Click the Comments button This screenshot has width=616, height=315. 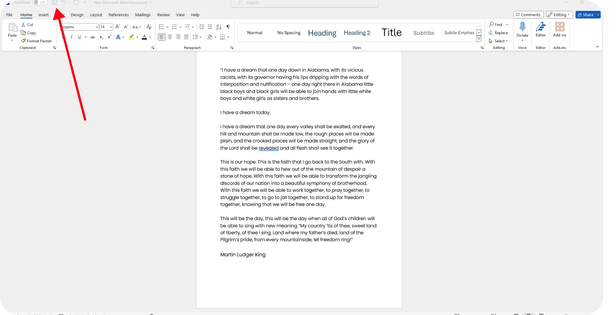(528, 15)
